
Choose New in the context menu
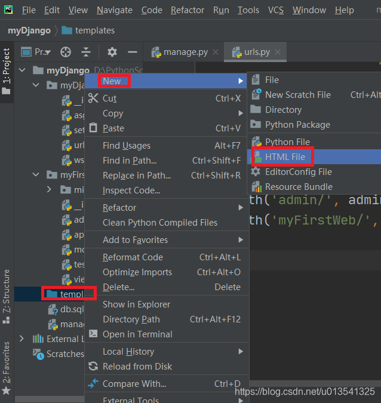click(x=167, y=81)
